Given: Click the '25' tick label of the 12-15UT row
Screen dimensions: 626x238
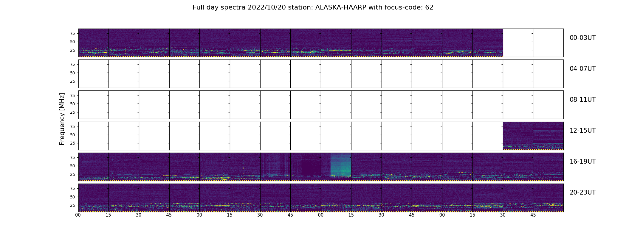Looking at the screenshot, I should [x=72, y=143].
